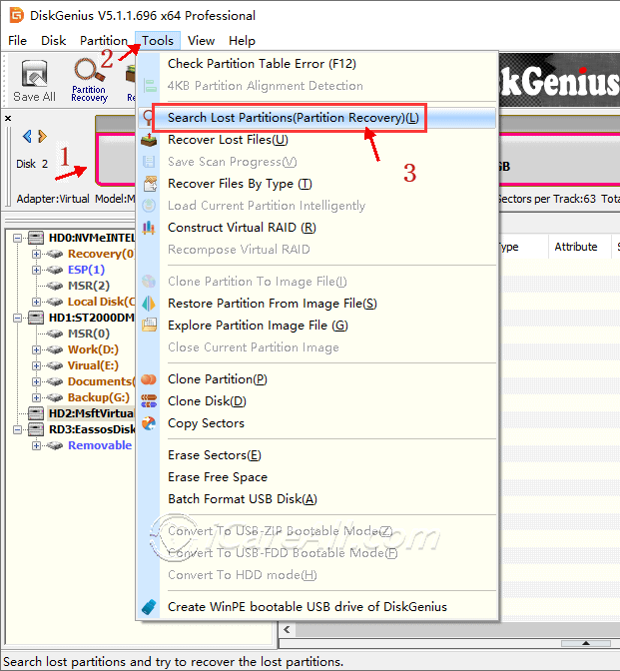
Task: Open the Disk menu
Action: click(53, 41)
